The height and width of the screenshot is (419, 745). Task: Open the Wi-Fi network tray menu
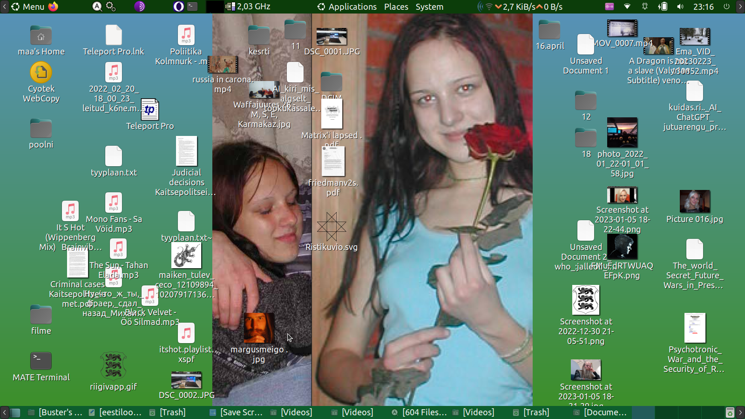point(627,7)
